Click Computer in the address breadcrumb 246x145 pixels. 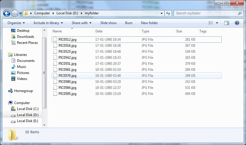pos(42,13)
